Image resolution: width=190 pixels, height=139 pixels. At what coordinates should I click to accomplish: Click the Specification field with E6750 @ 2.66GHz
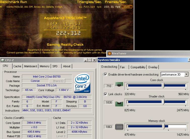tap(57, 97)
